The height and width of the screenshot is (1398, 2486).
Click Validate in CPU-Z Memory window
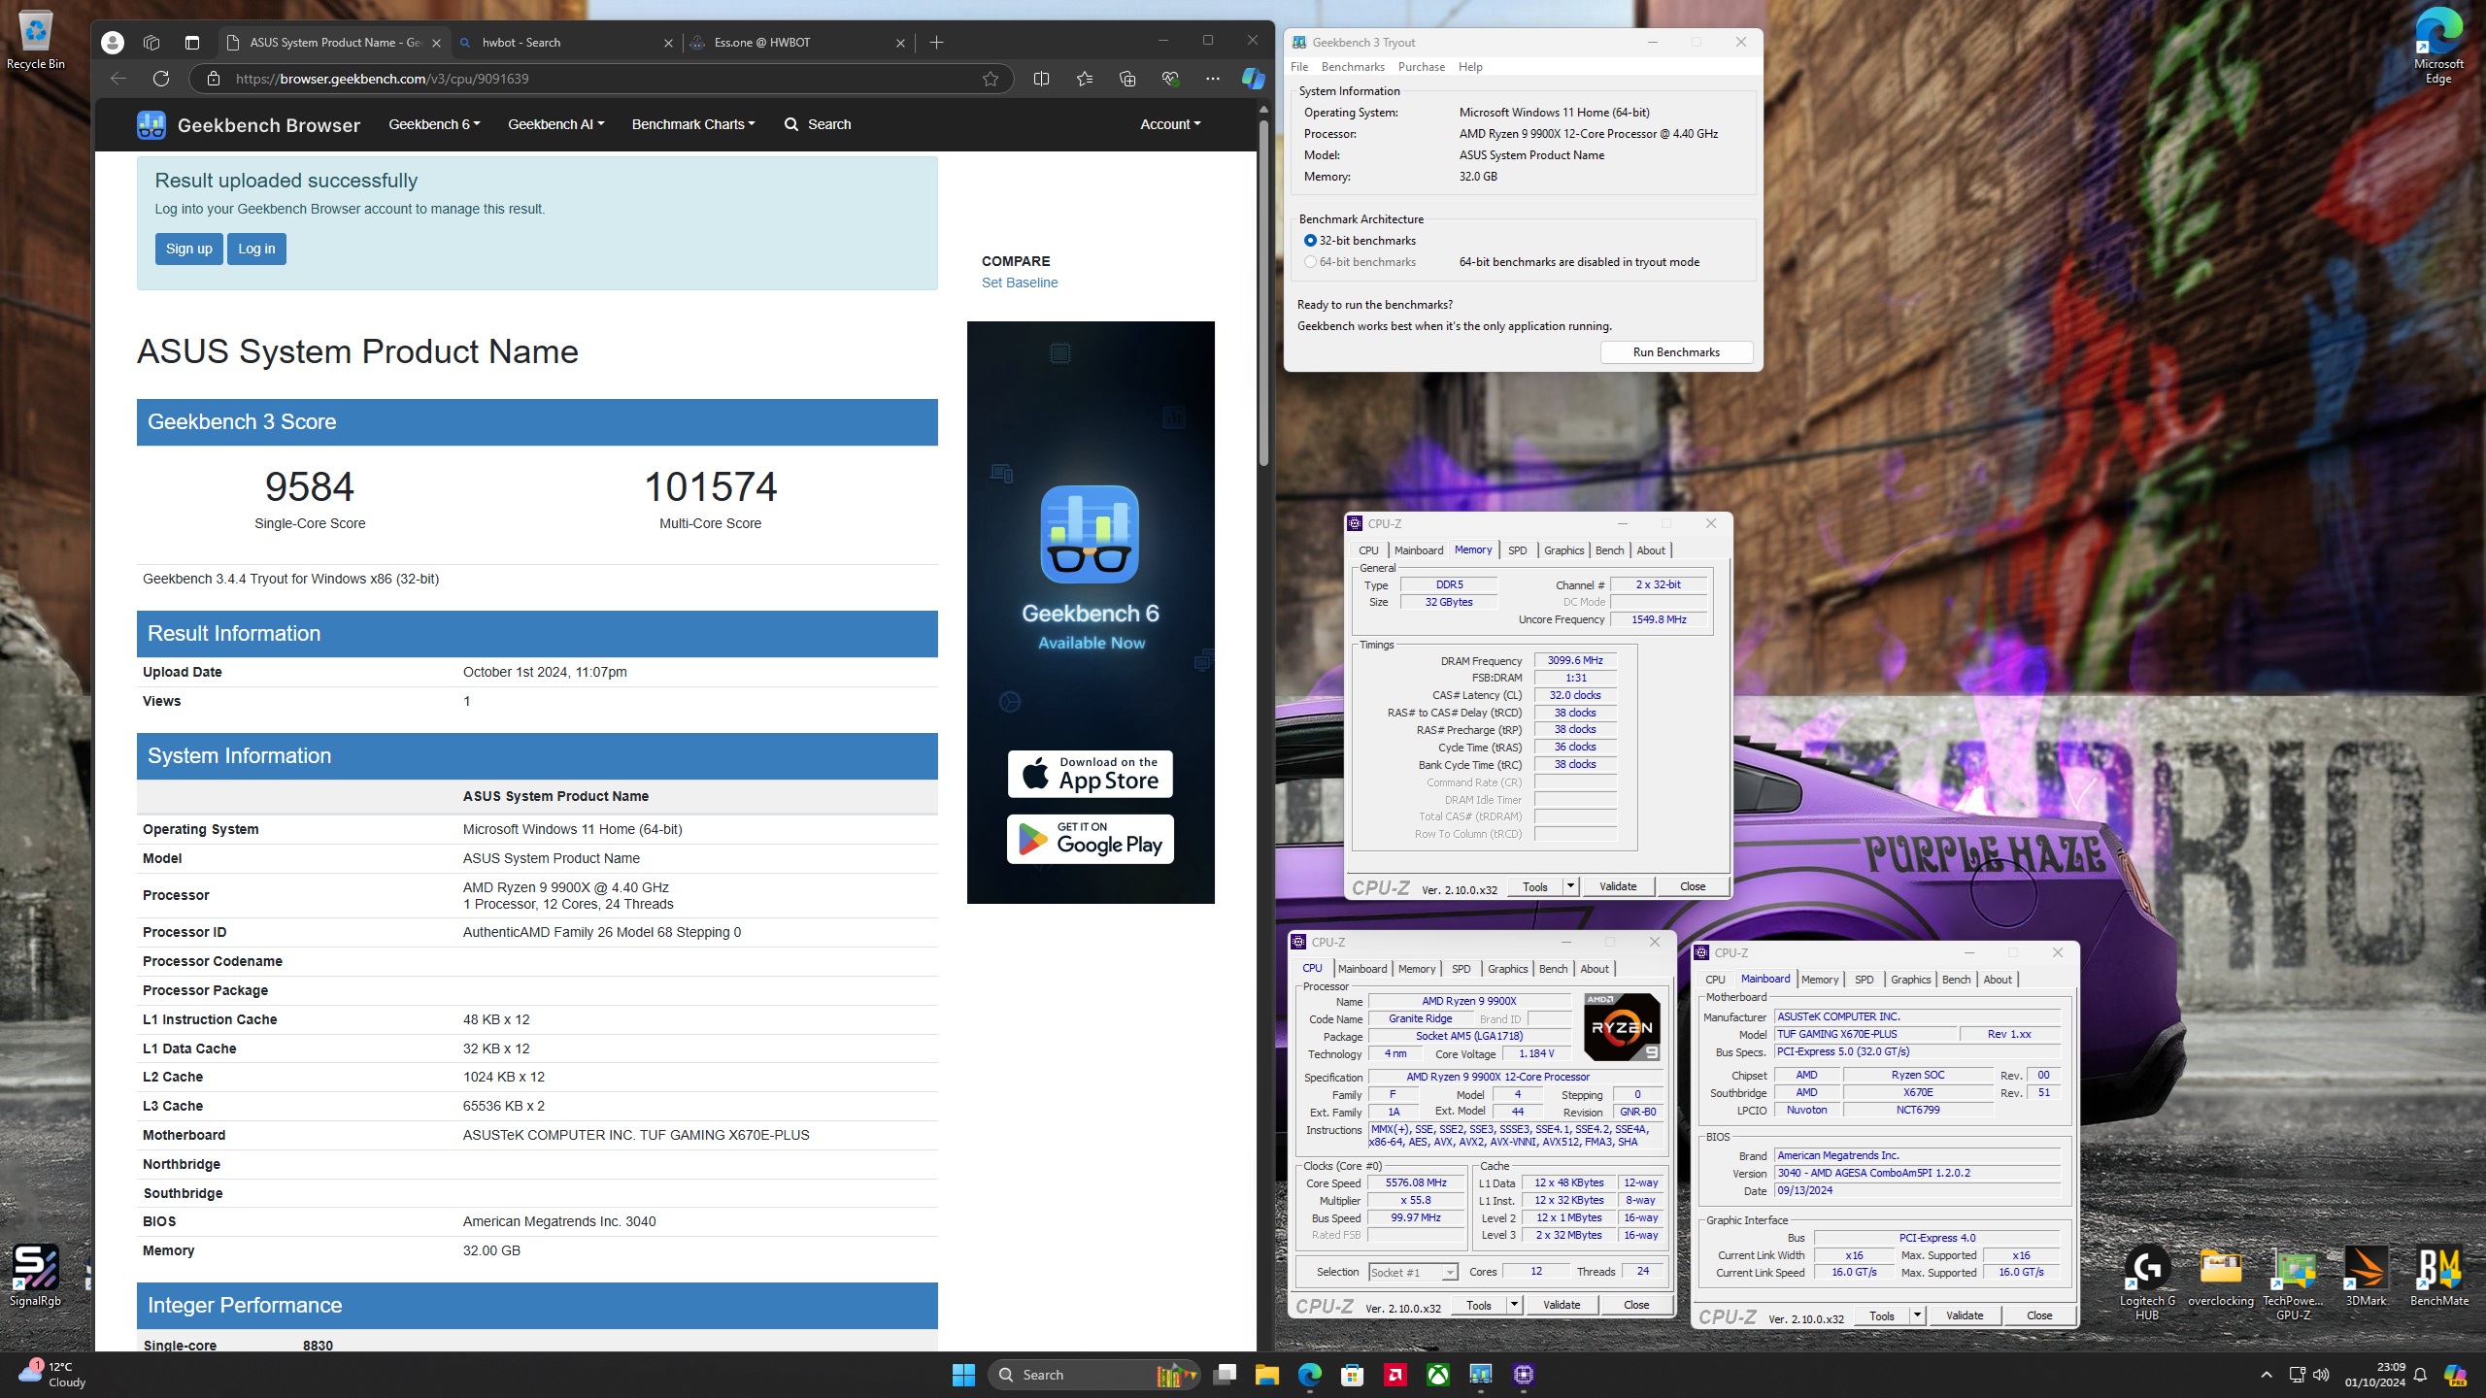pyautogui.click(x=1618, y=886)
